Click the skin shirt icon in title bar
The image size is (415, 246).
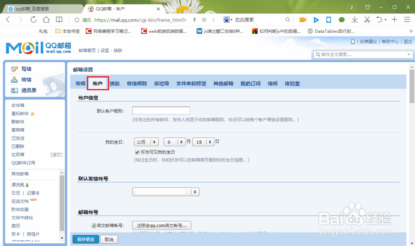[x=368, y=7]
